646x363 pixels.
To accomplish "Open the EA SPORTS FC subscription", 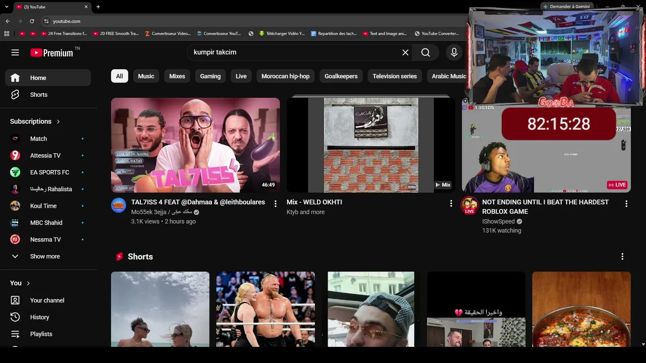I will (48, 172).
